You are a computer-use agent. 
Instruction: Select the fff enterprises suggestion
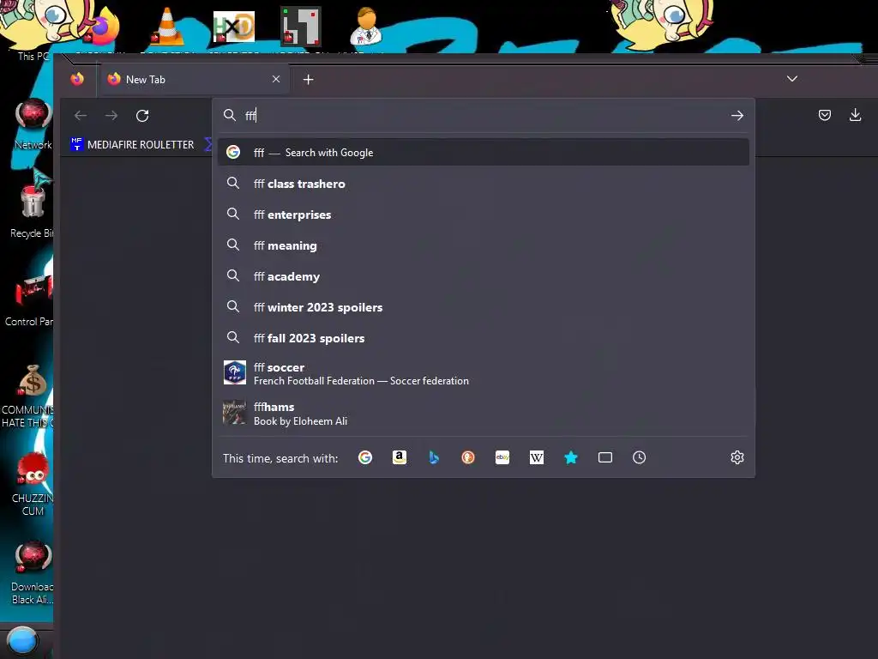click(483, 214)
